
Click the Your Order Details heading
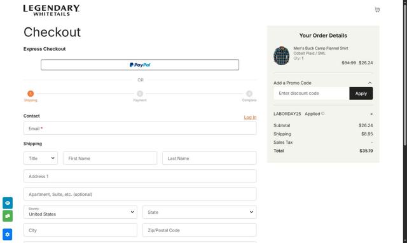323,36
